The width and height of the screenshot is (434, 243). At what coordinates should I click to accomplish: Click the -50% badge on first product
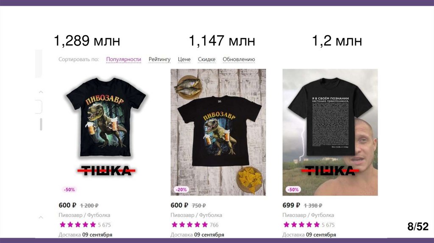click(x=69, y=190)
